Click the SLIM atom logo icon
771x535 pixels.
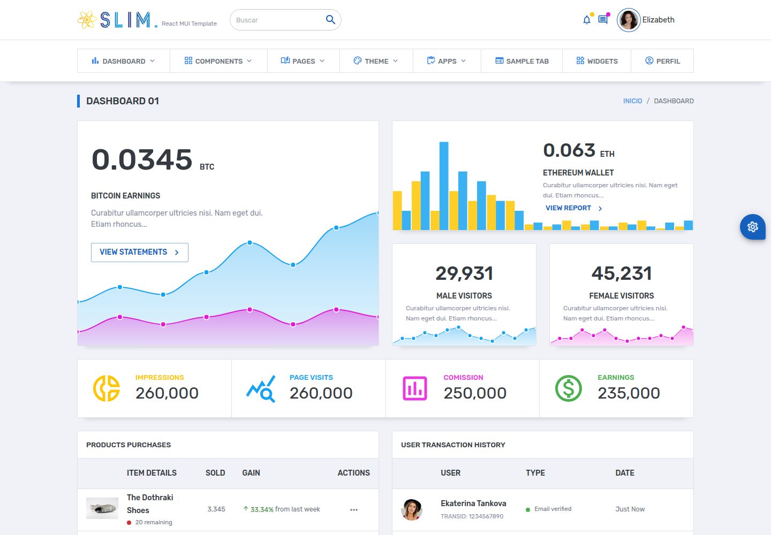(87, 20)
